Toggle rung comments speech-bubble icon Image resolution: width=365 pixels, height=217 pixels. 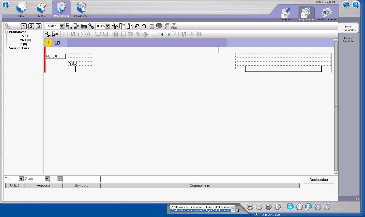pyautogui.click(x=159, y=26)
